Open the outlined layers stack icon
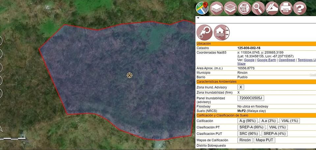 tap(230, 8)
